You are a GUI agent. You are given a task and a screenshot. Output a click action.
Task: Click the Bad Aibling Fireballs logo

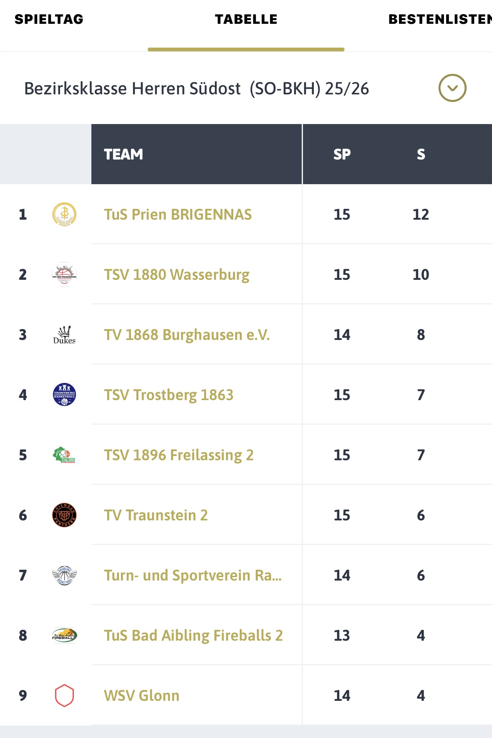coord(64,635)
